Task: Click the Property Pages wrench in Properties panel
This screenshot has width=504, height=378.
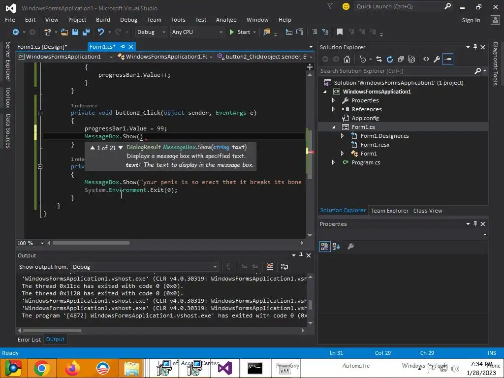Action: coord(350,247)
